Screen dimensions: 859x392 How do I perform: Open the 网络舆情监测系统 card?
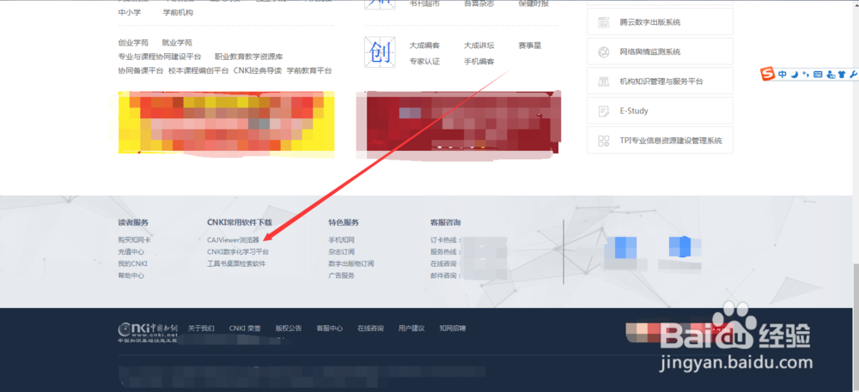(x=660, y=52)
